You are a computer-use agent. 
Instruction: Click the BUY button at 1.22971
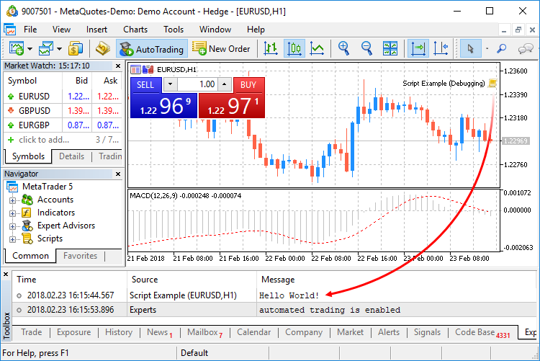[232, 98]
